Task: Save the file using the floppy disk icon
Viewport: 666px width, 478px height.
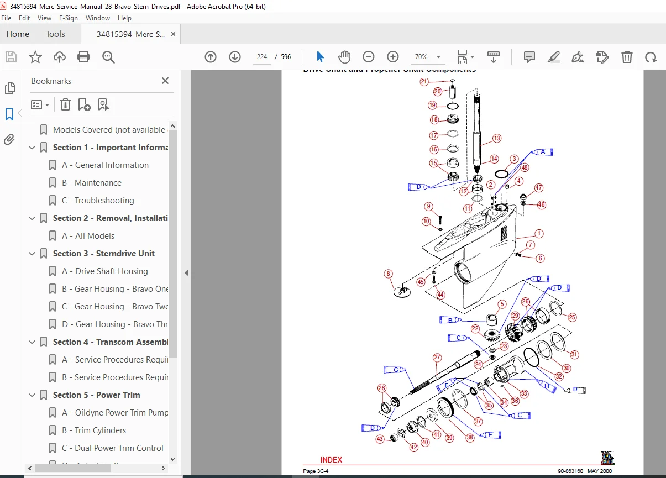Action: coord(11,57)
